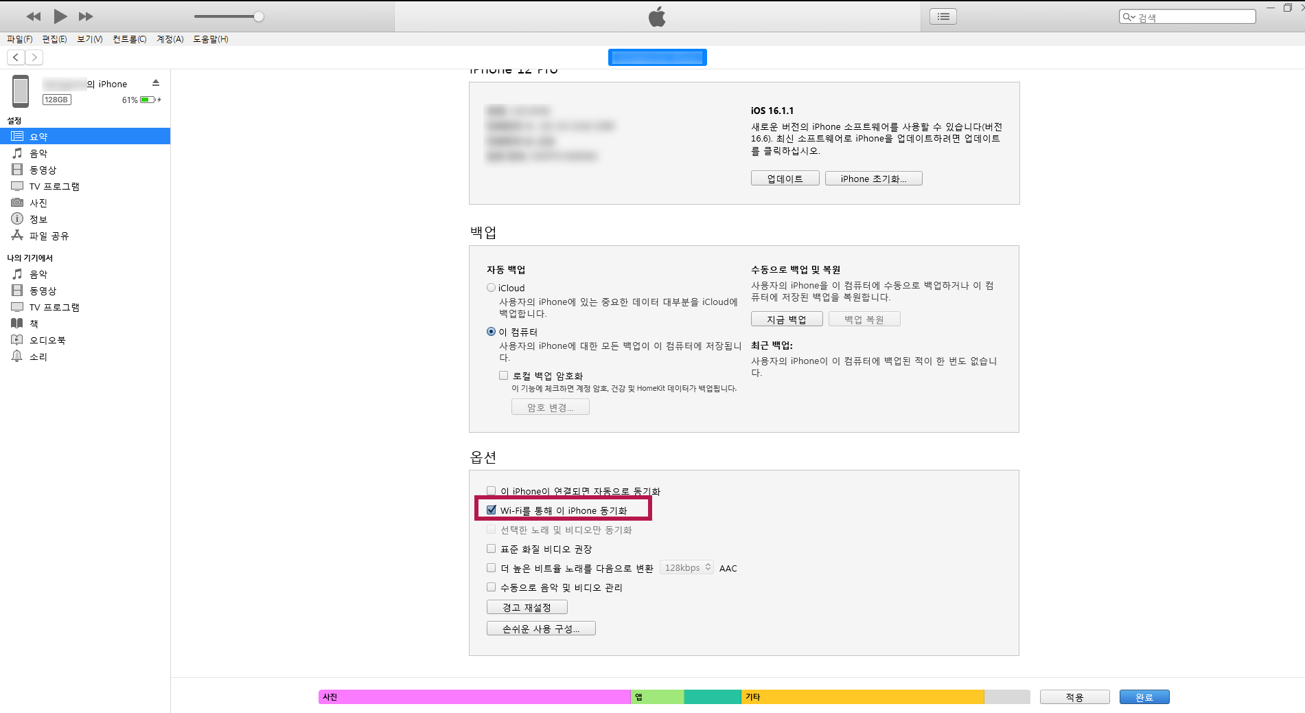Adjust the volume slider knob

pos(259,16)
